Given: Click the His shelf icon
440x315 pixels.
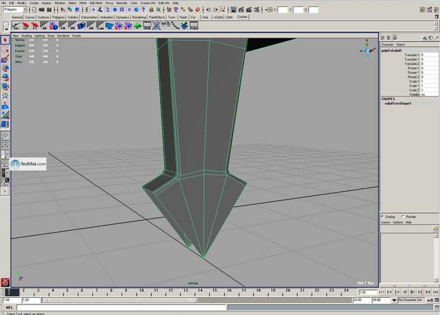Looking at the screenshot, I should pos(17,26).
